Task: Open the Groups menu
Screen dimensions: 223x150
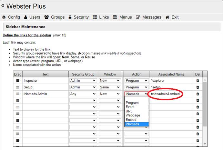Action: click(54, 17)
